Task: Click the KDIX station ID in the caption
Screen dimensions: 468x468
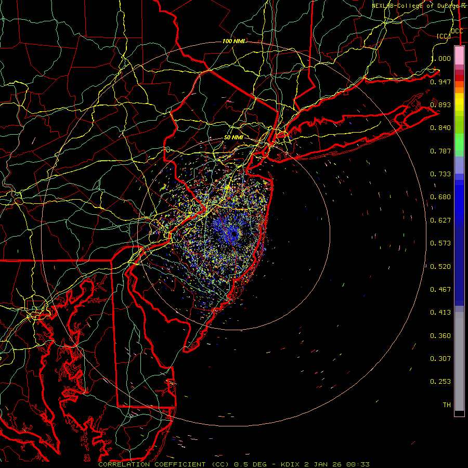Action: [291, 464]
